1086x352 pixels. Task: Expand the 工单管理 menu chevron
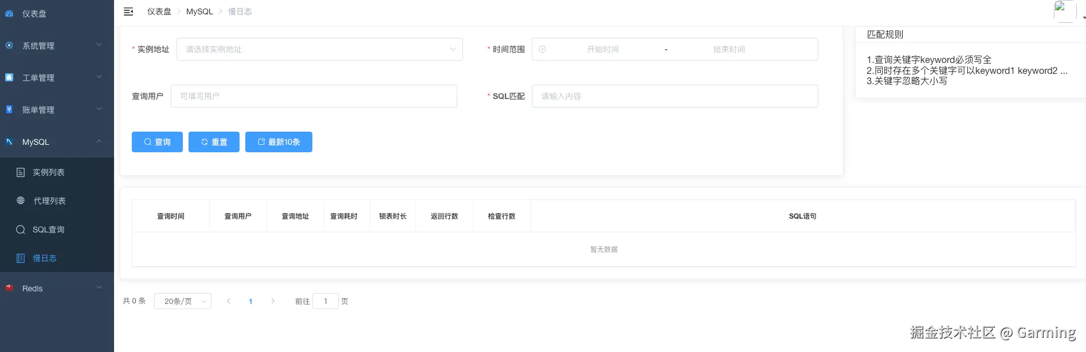pos(99,77)
